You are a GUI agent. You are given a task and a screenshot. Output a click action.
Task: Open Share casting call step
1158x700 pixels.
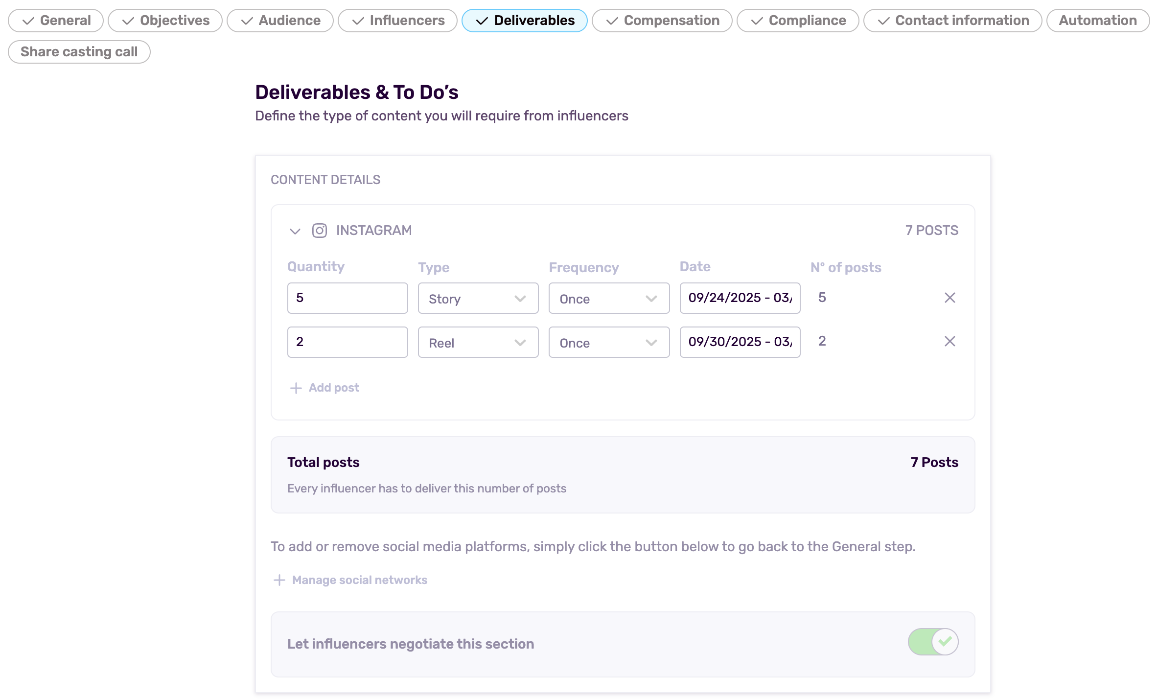point(79,52)
